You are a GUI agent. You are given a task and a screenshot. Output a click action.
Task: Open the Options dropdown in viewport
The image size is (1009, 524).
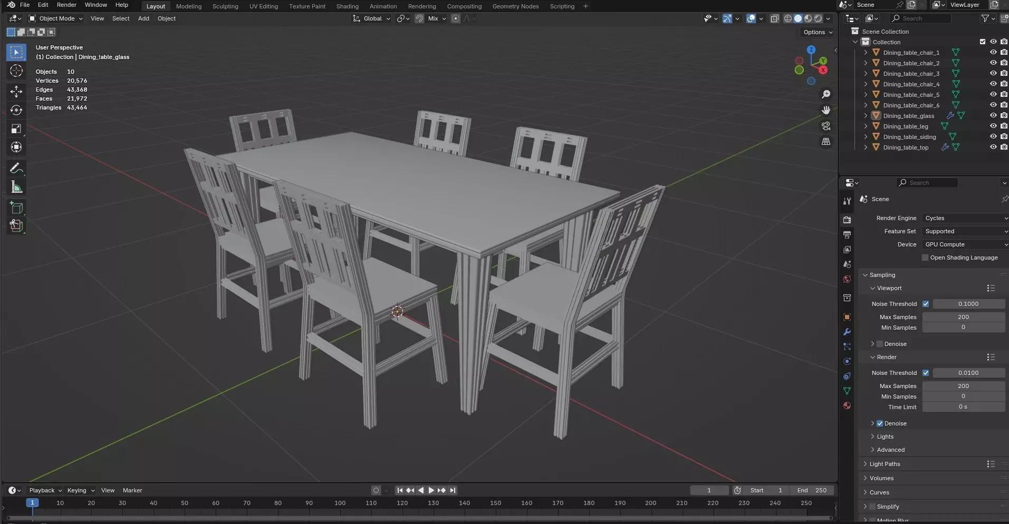[818, 32]
